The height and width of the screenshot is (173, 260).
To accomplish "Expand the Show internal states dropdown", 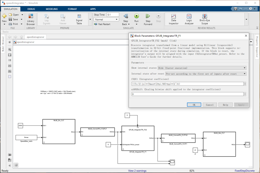I will pyautogui.click(x=202, y=68).
